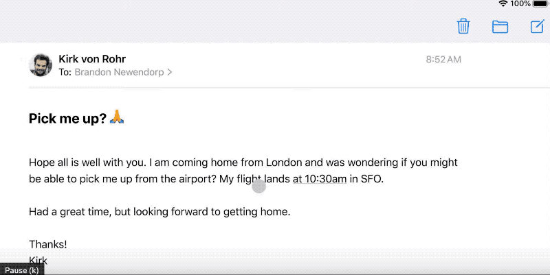Click the "Thanks!" sign-off line

click(48, 244)
